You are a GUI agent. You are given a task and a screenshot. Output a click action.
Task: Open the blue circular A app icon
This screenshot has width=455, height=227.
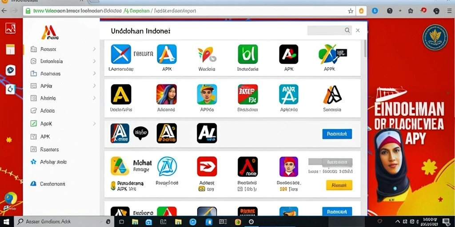click(x=167, y=166)
